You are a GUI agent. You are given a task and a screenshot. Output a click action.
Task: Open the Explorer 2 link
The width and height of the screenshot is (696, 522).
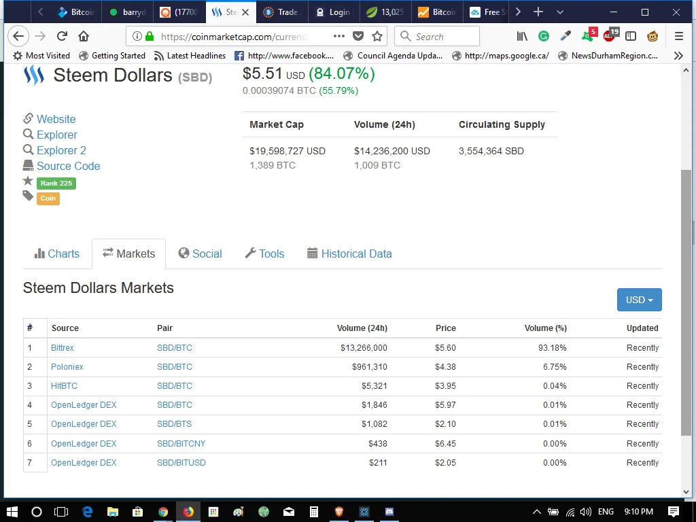61,150
